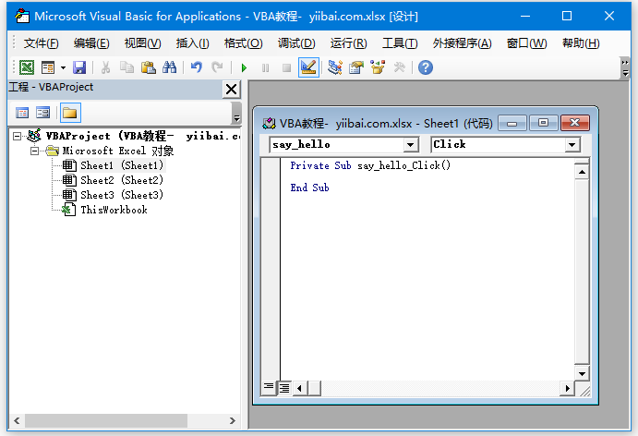Select Sheet1 (Sheet1) in project tree
The height and width of the screenshot is (436, 638).
[122, 165]
